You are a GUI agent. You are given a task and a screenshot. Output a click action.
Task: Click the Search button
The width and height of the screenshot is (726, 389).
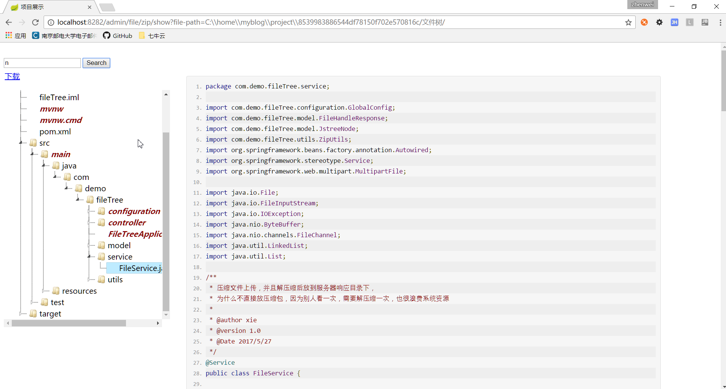(96, 63)
